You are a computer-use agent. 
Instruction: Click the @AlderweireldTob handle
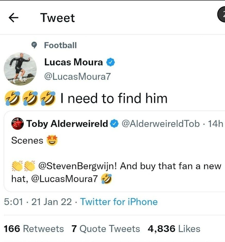[160, 124]
